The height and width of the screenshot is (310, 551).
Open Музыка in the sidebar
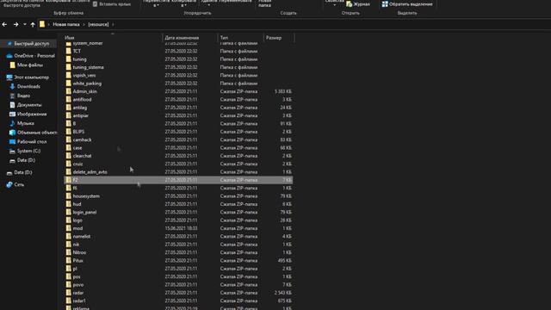point(22,123)
